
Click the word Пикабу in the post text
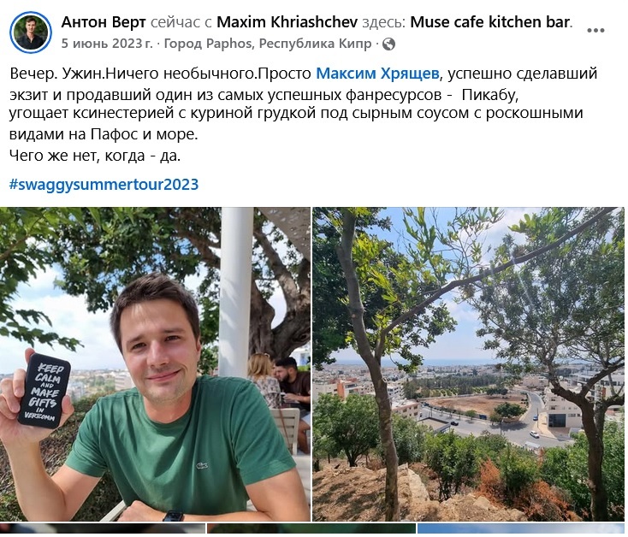point(489,95)
